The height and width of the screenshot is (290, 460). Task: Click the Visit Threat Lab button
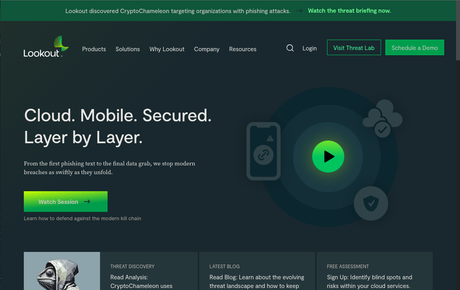354,48
